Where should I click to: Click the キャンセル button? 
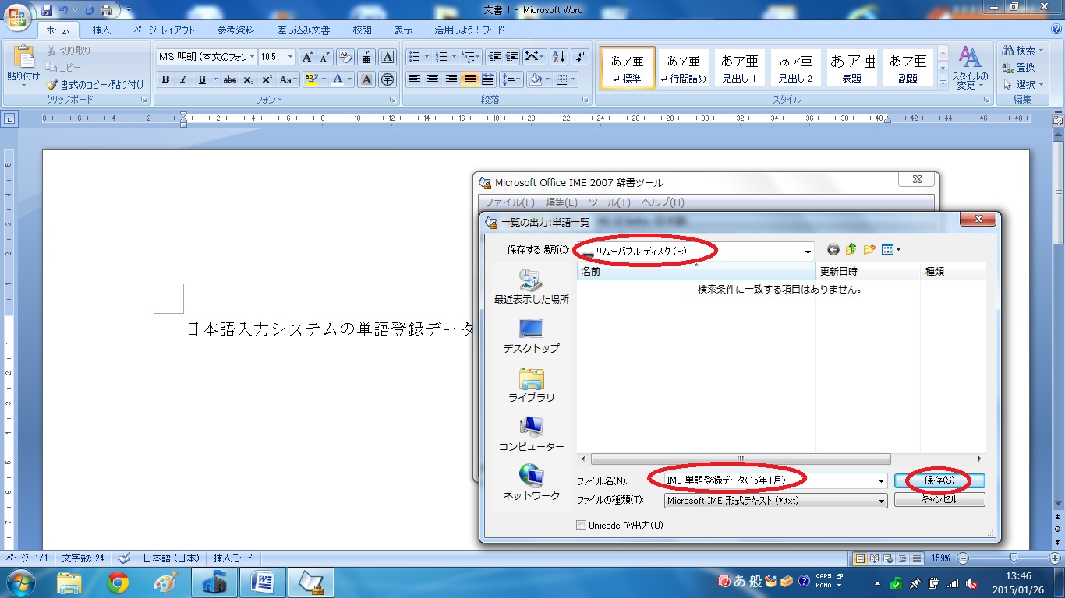tap(939, 500)
